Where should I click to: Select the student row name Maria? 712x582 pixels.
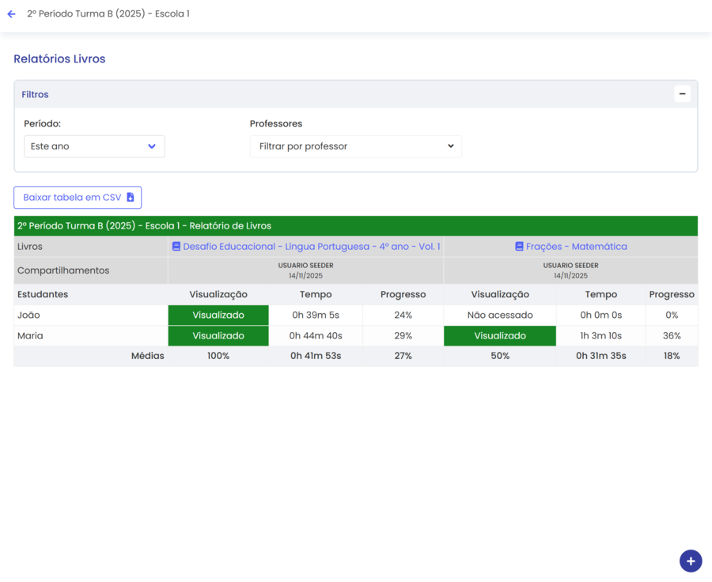pos(30,336)
